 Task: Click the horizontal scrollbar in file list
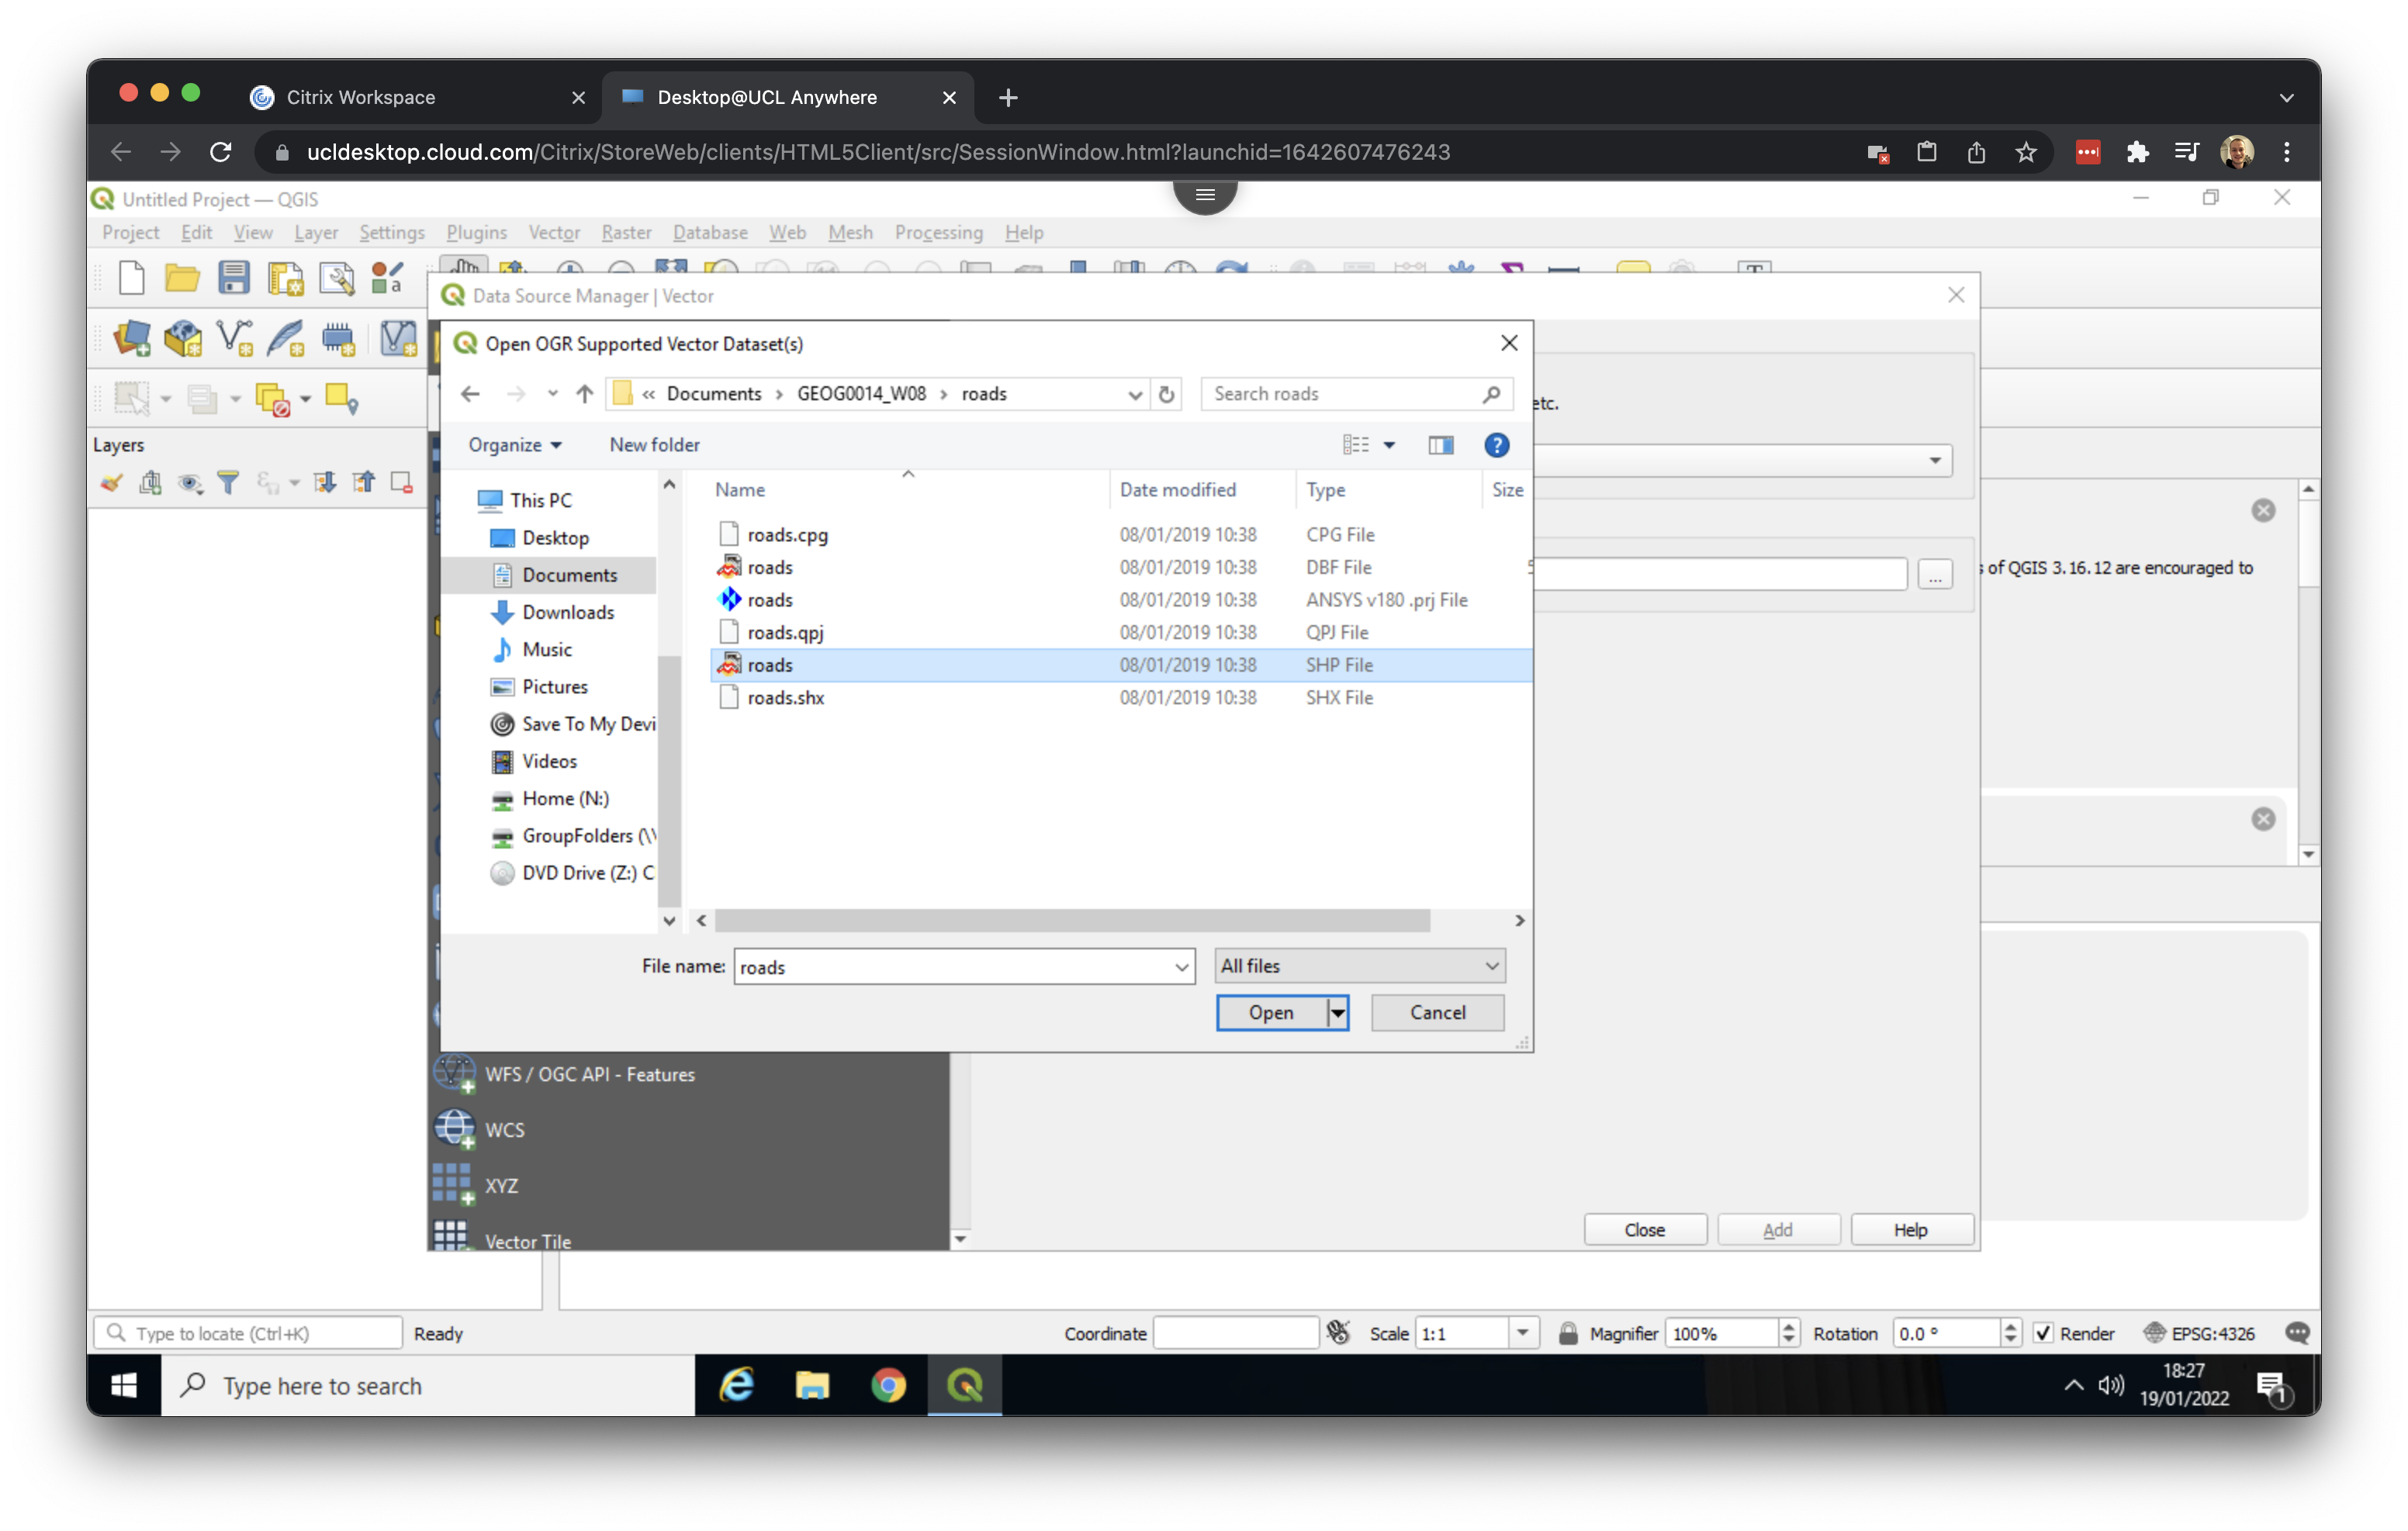pos(1071,920)
